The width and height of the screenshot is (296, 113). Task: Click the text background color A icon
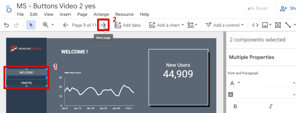click(x=230, y=95)
